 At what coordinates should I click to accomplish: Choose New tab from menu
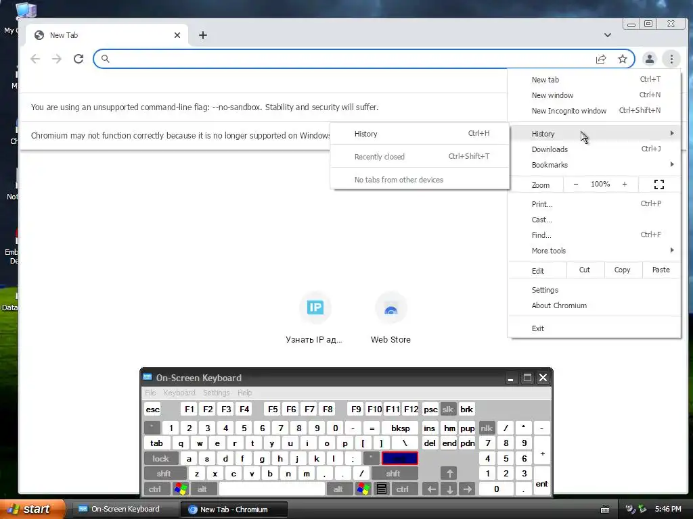click(594, 80)
